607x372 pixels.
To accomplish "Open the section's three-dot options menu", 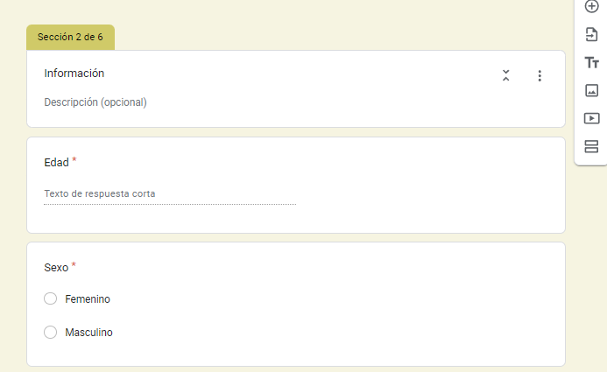I will (540, 76).
